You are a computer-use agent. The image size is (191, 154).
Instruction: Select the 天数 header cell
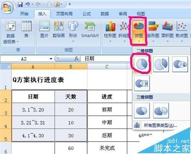point(71,96)
